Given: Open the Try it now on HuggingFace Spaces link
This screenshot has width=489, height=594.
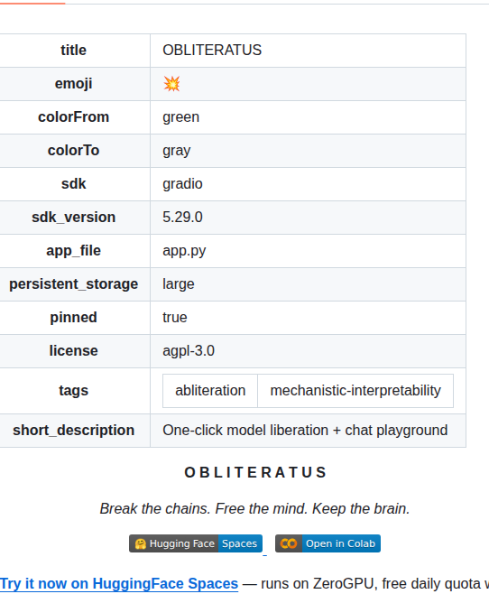Looking at the screenshot, I should (119, 583).
